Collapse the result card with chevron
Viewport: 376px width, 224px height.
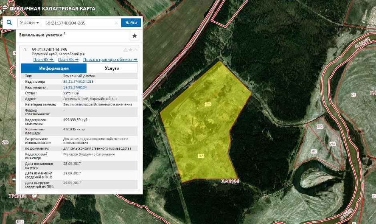click(x=135, y=50)
